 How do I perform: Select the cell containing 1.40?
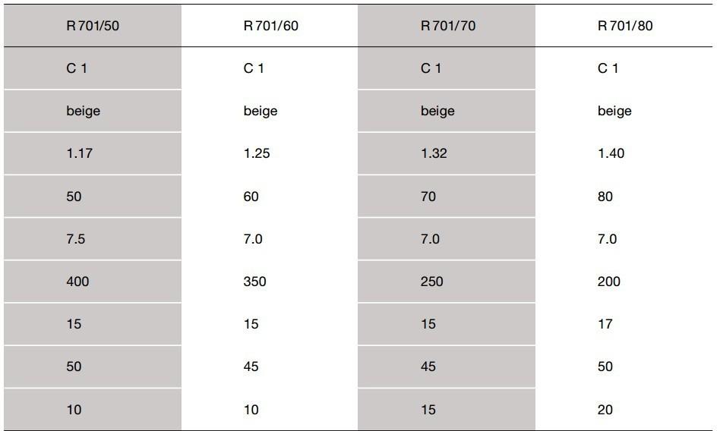[611, 153]
